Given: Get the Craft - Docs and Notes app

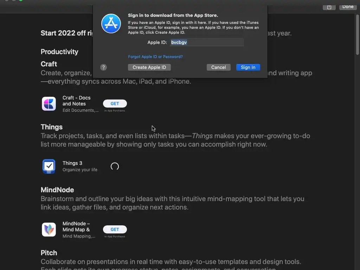Looking at the screenshot, I should click(115, 104).
